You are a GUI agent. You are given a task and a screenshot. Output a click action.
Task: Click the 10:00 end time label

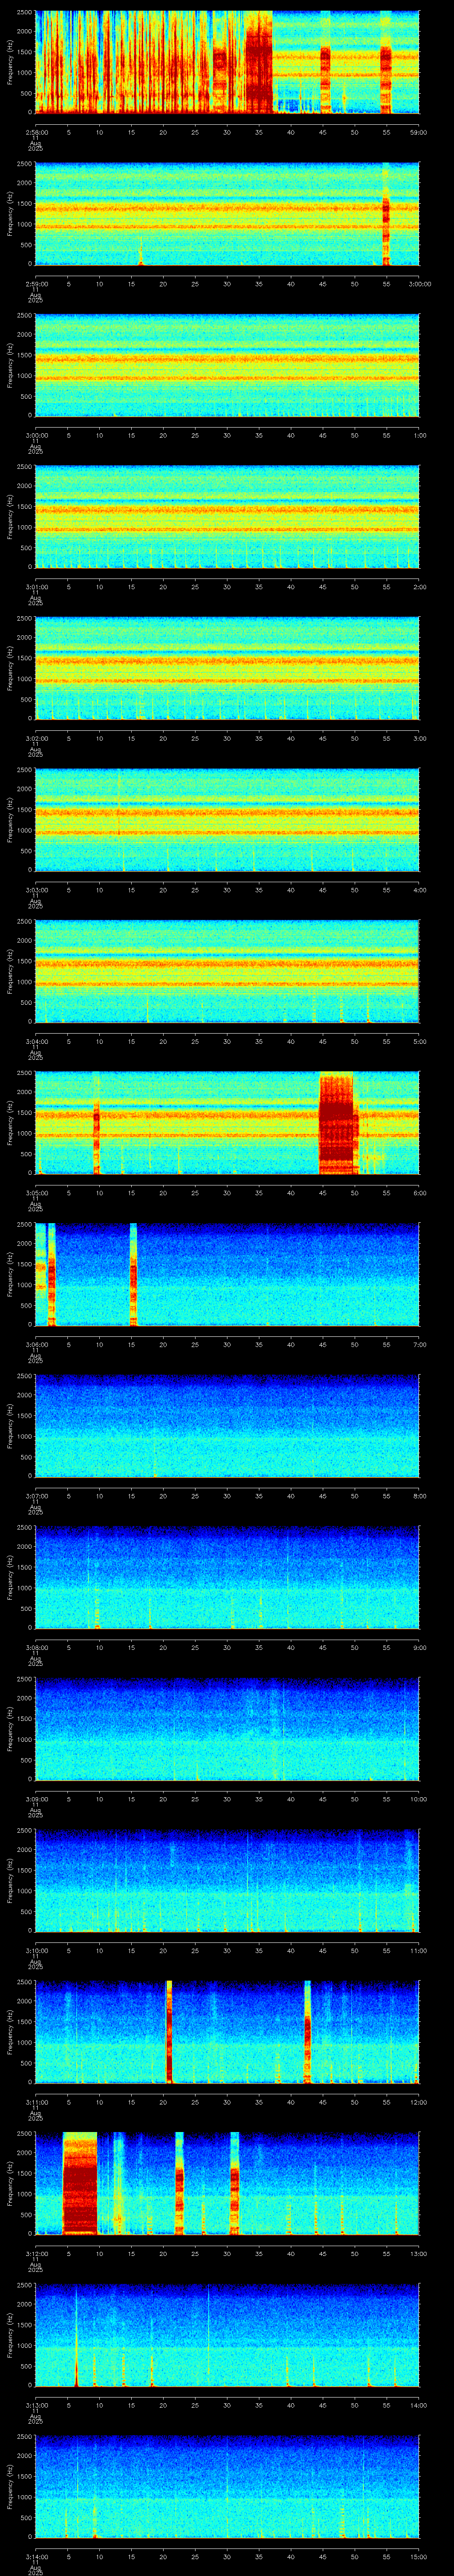tap(419, 1799)
